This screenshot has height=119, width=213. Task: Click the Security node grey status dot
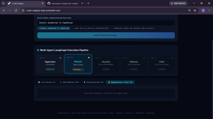click(116, 58)
